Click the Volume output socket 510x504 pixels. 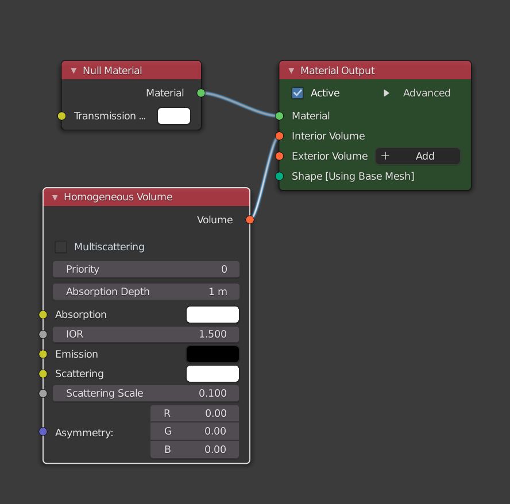pyautogui.click(x=250, y=220)
